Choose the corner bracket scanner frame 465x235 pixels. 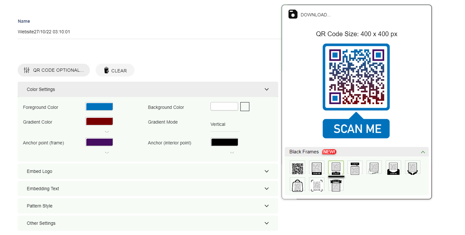click(x=316, y=185)
